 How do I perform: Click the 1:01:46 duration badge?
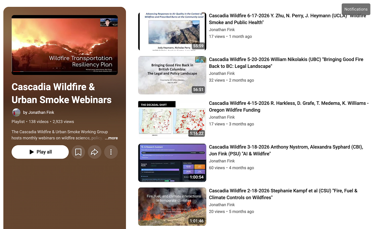point(197,221)
